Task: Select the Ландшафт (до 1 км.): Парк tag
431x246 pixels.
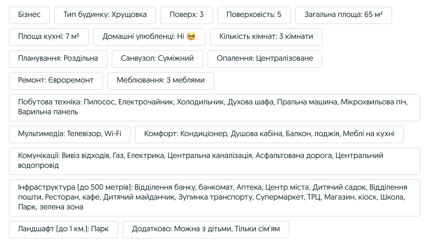Action: coord(63,230)
